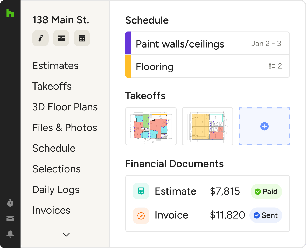The height and width of the screenshot is (248, 306).
Task: Open the second takeoff floor plan thumbnail
Action: 207,127
